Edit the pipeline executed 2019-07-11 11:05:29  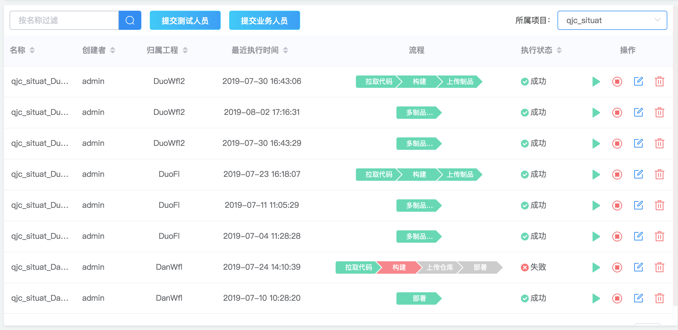click(x=638, y=205)
